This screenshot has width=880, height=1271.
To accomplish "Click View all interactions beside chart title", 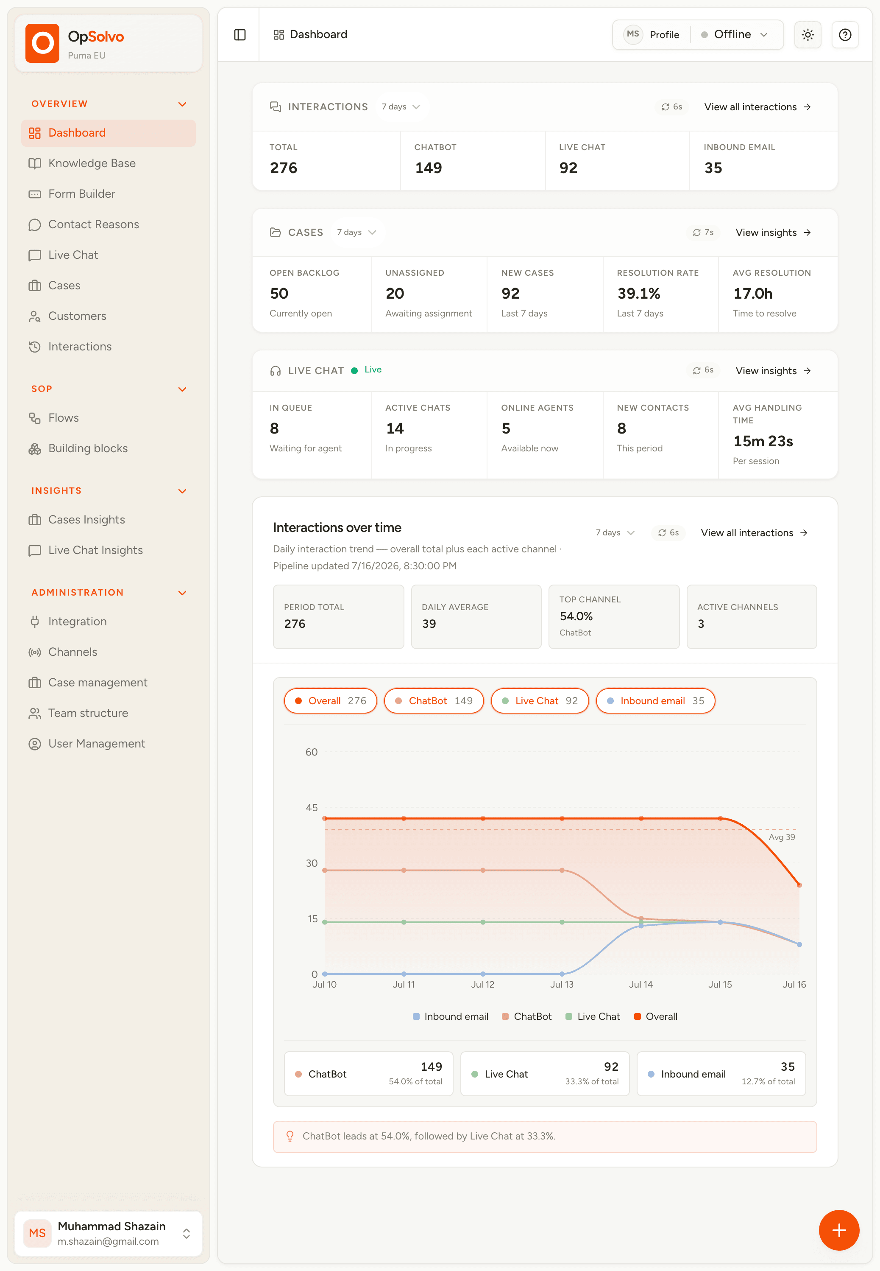I will (x=754, y=533).
